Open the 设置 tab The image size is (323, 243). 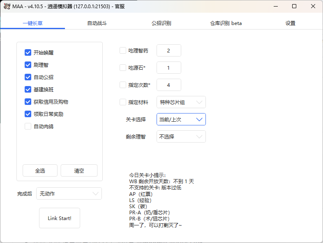coord(290,23)
